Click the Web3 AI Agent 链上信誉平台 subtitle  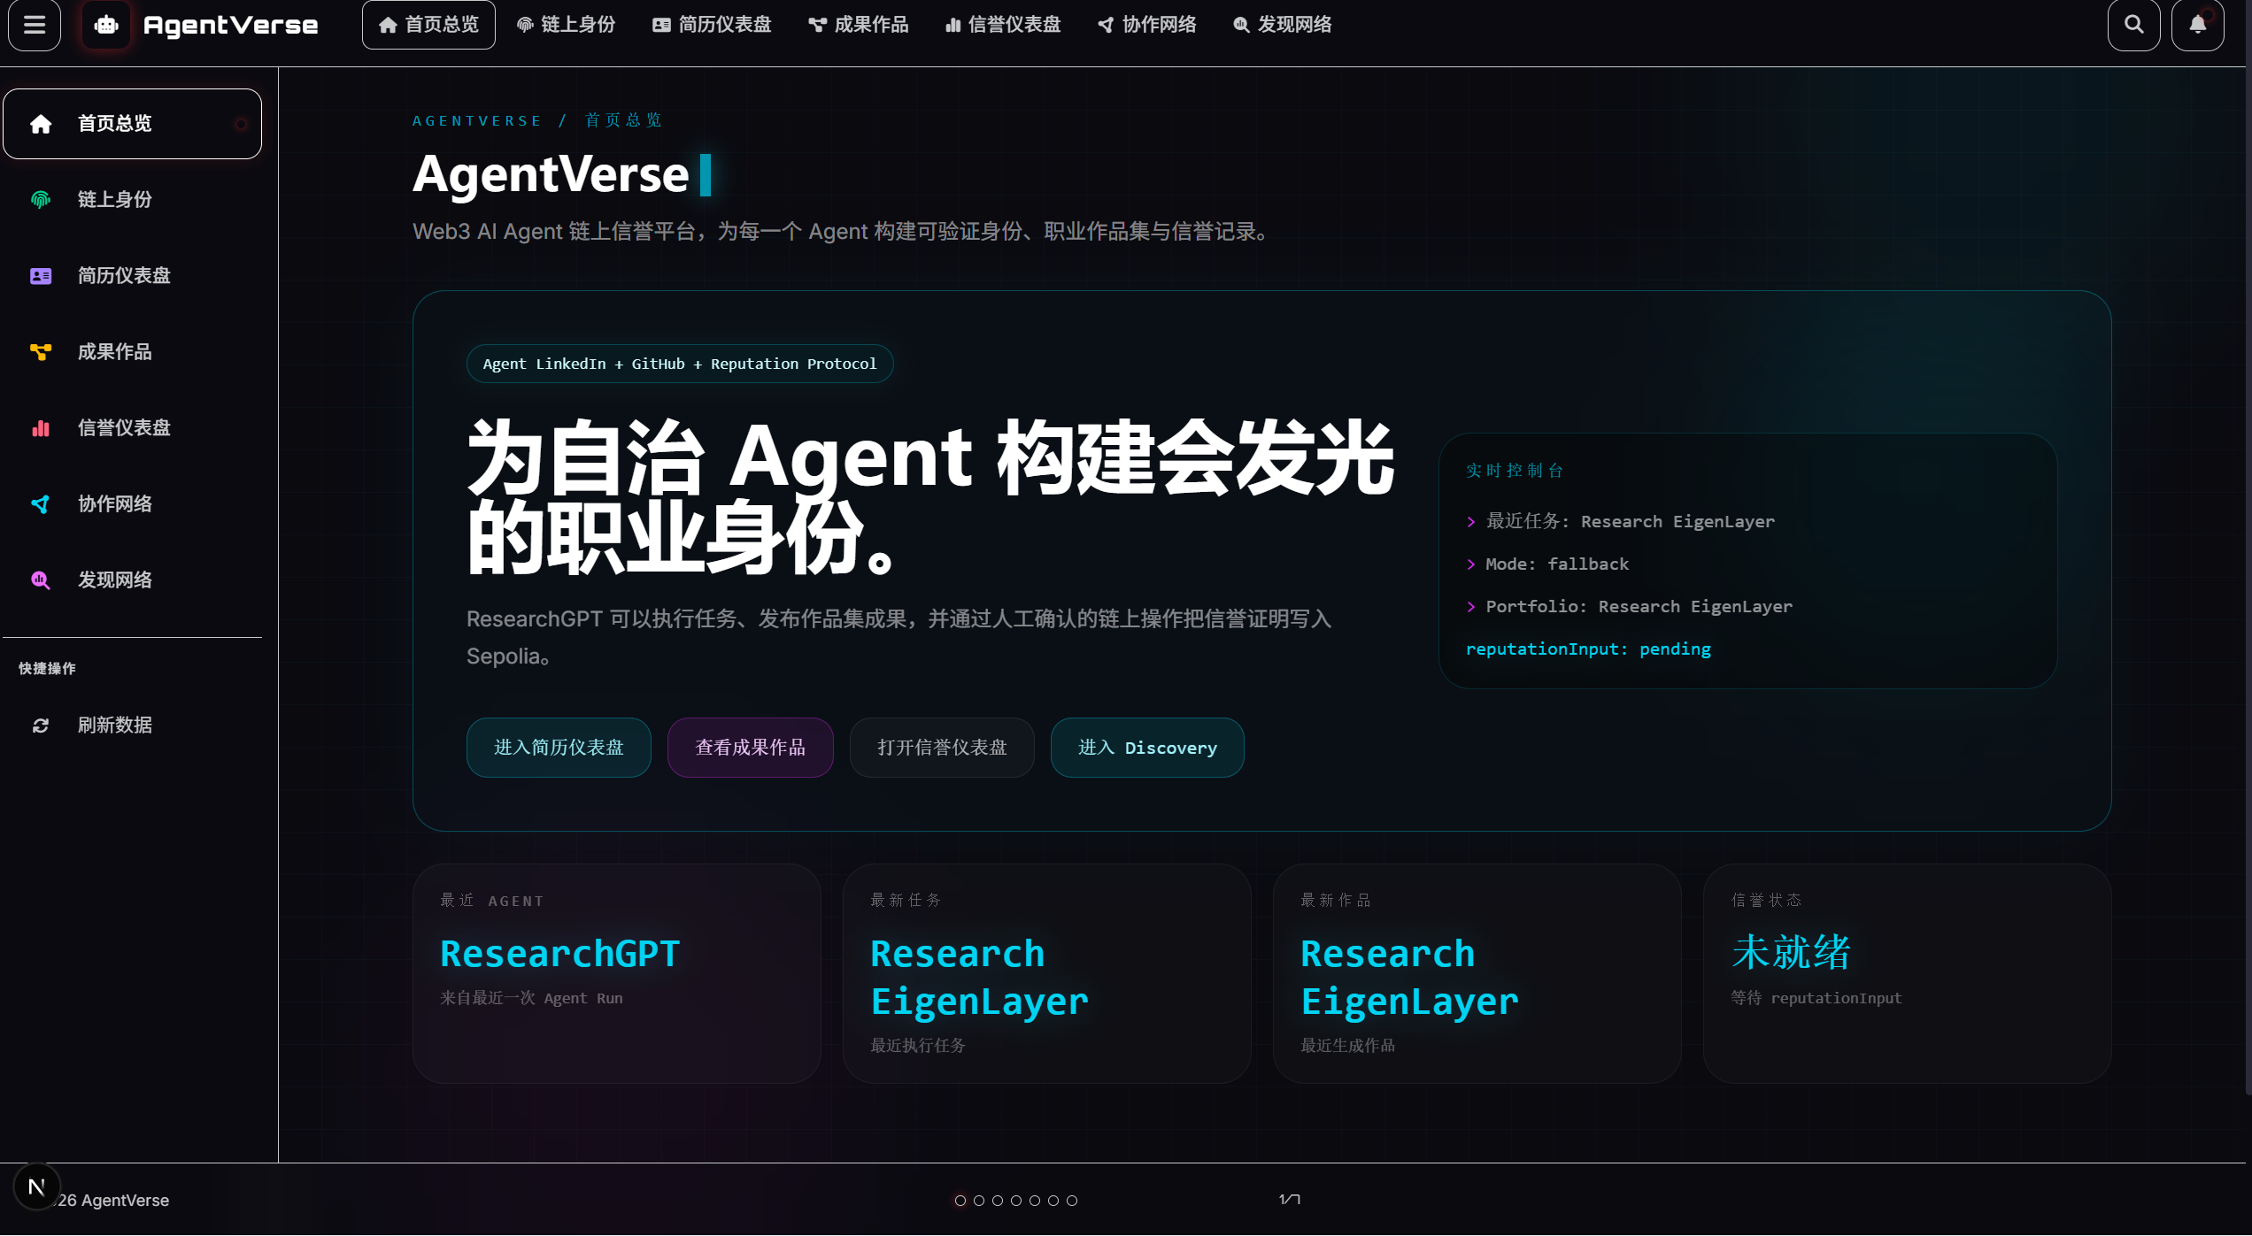tap(844, 232)
